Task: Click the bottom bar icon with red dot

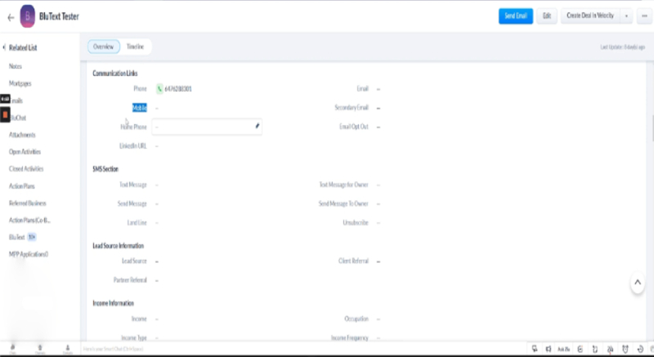Action: click(610, 349)
